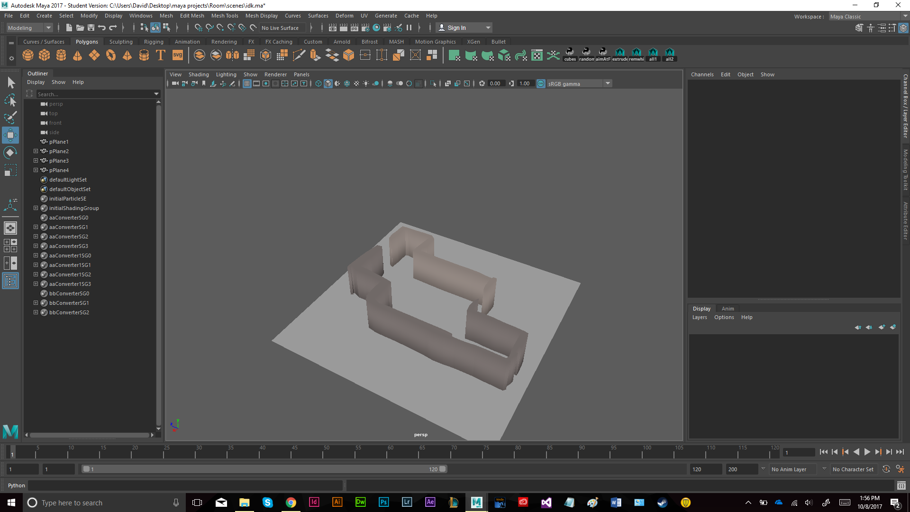Toggle wireframe display in viewport toolbar
Screen dimensions: 910x512
tap(318, 84)
